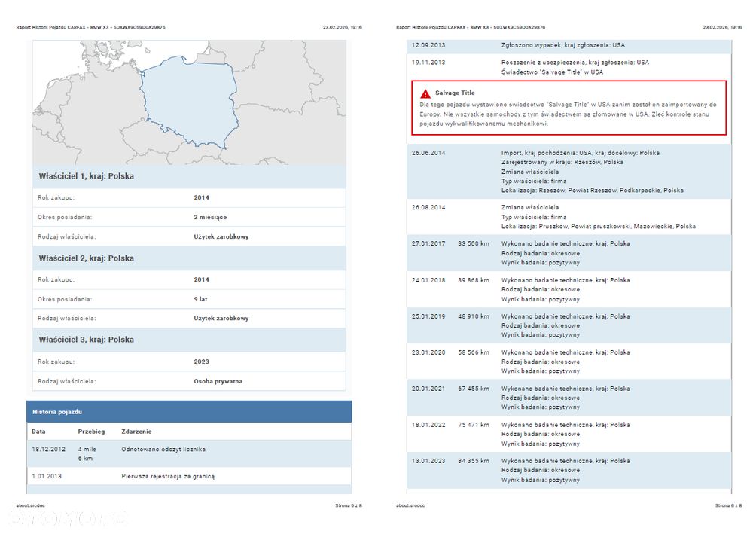753x534 pixels.
Task: Select the 'Właściciel 1, kraj: Polska' heading
Action: tap(87, 176)
